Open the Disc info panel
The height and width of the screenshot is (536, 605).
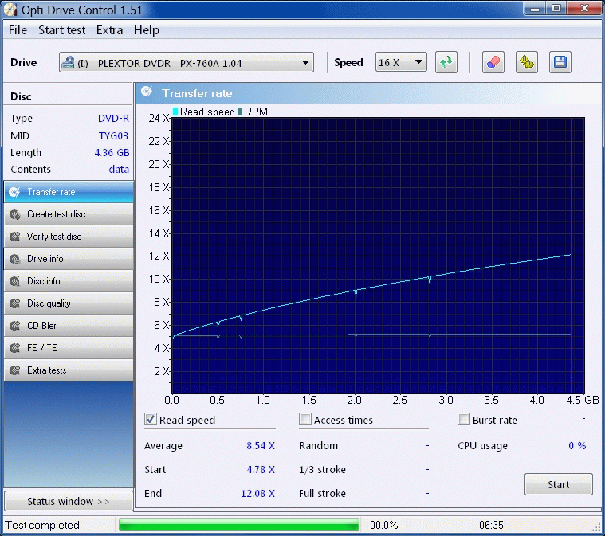(x=69, y=281)
